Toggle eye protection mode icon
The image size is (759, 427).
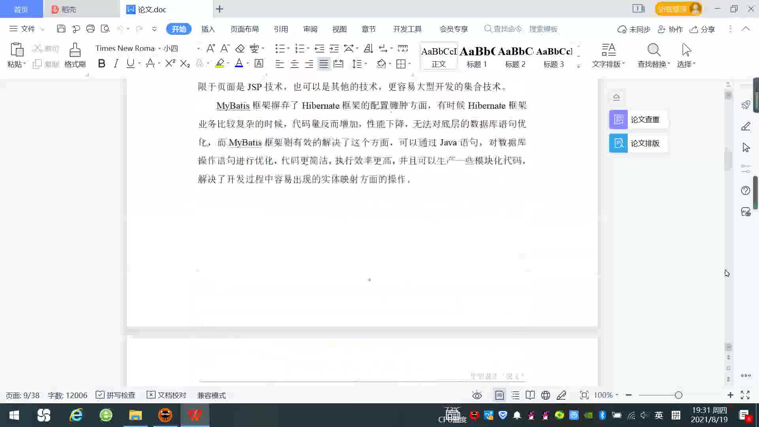pyautogui.click(x=477, y=395)
